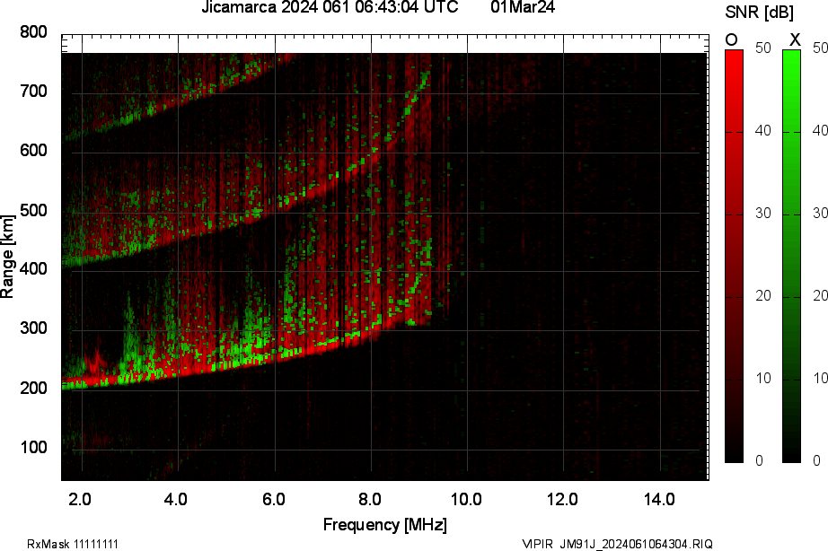Click the '8.0' frequency tick label

click(x=370, y=499)
